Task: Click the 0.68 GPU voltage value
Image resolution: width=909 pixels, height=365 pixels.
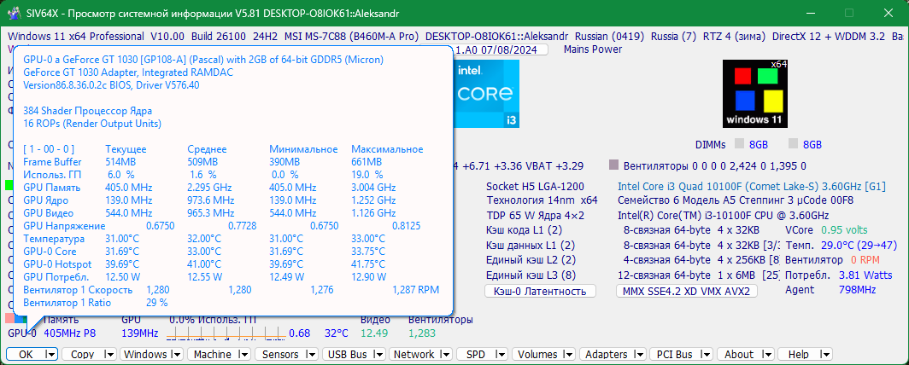Action: click(300, 333)
